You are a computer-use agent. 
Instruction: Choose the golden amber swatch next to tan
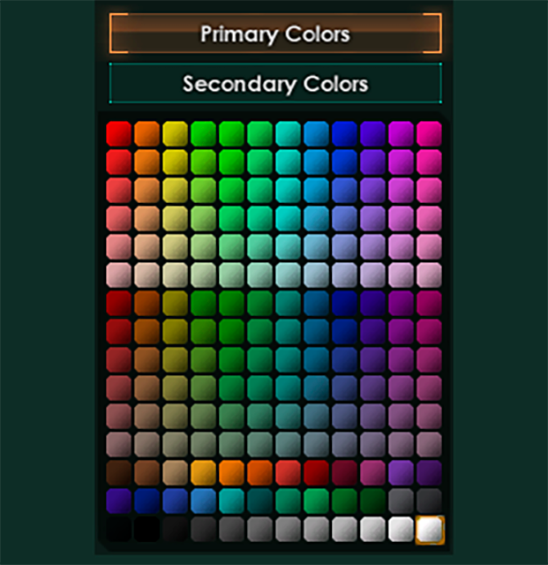(x=203, y=473)
